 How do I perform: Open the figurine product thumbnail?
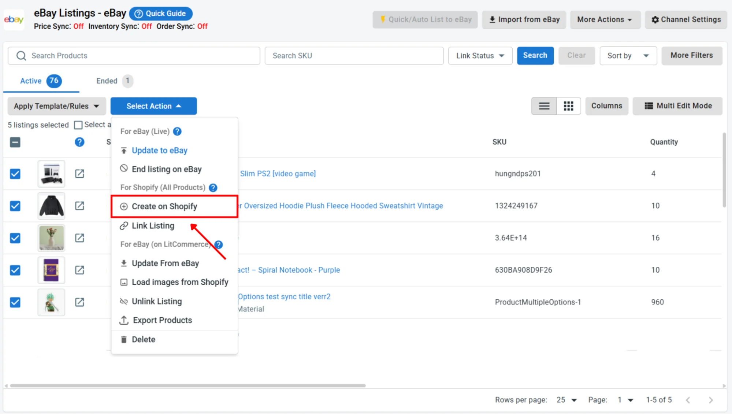tap(51, 302)
